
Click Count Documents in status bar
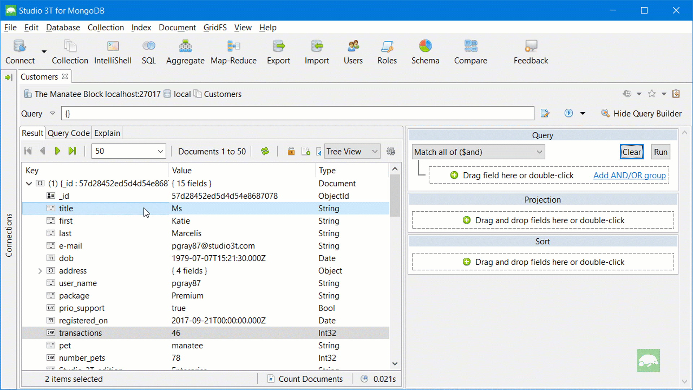click(305, 379)
